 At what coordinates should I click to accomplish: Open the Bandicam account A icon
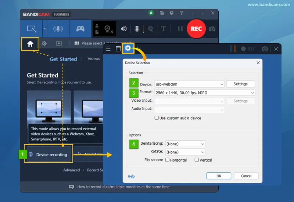pos(151,13)
